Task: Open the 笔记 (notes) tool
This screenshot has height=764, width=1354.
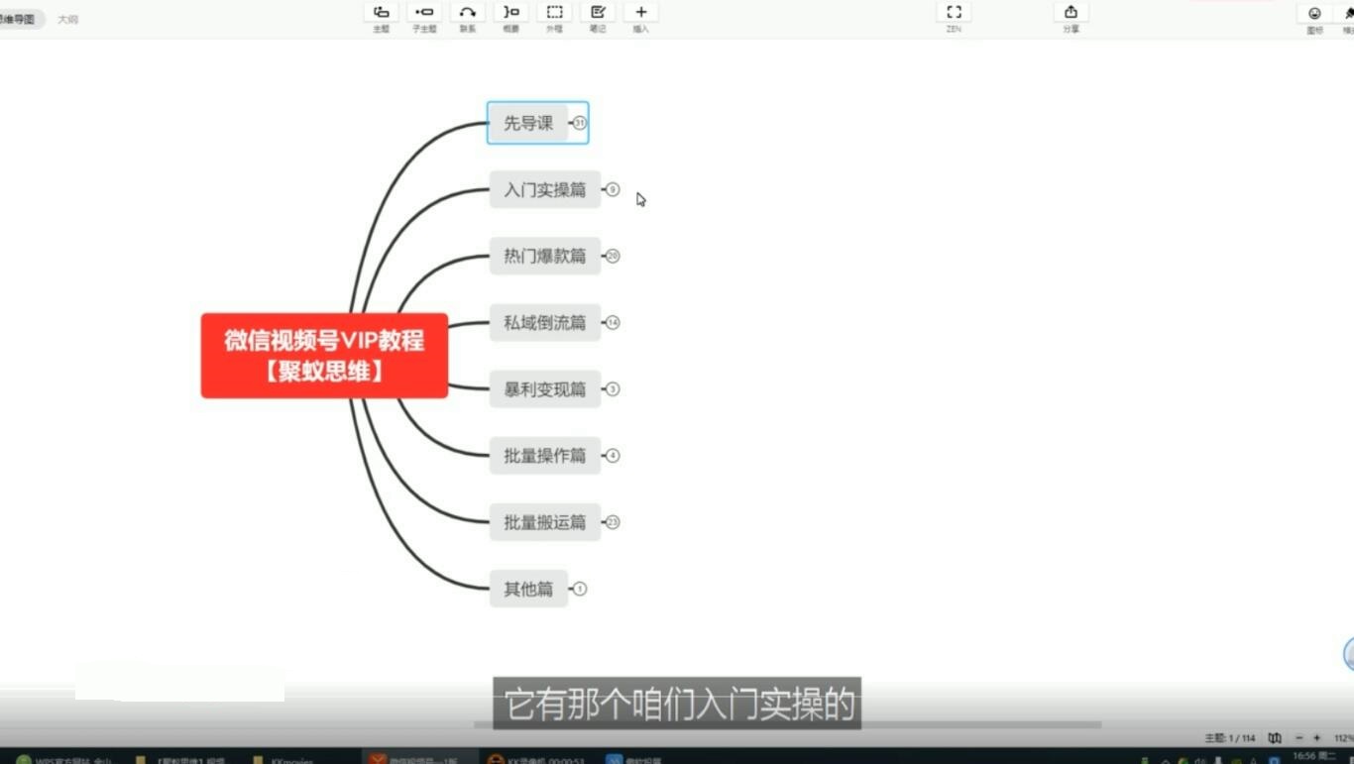Action: tap(598, 13)
